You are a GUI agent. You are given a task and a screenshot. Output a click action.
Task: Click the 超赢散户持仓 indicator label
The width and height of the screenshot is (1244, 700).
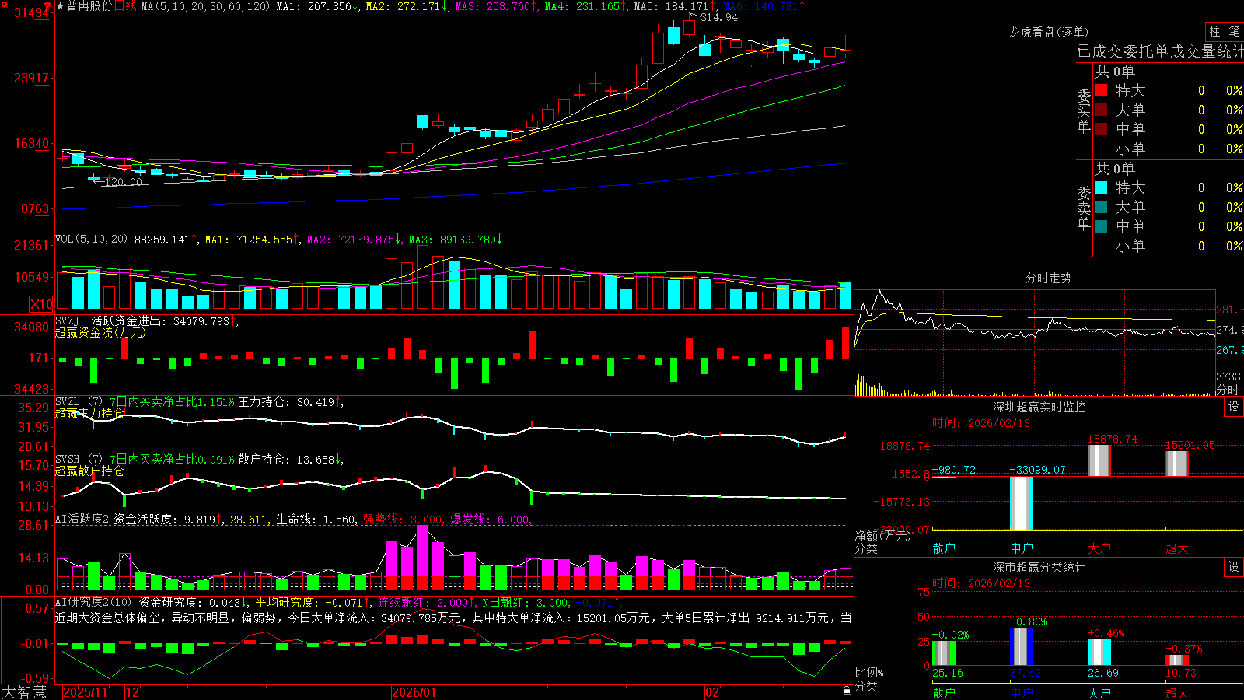[89, 471]
